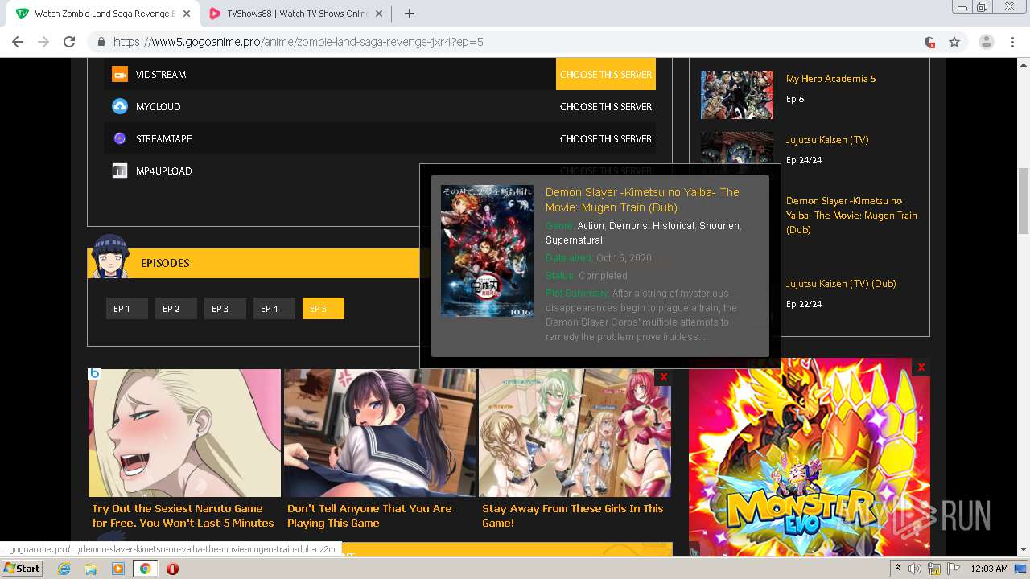Choose the Vidstream server button
This screenshot has height=579, width=1030.
point(606,74)
